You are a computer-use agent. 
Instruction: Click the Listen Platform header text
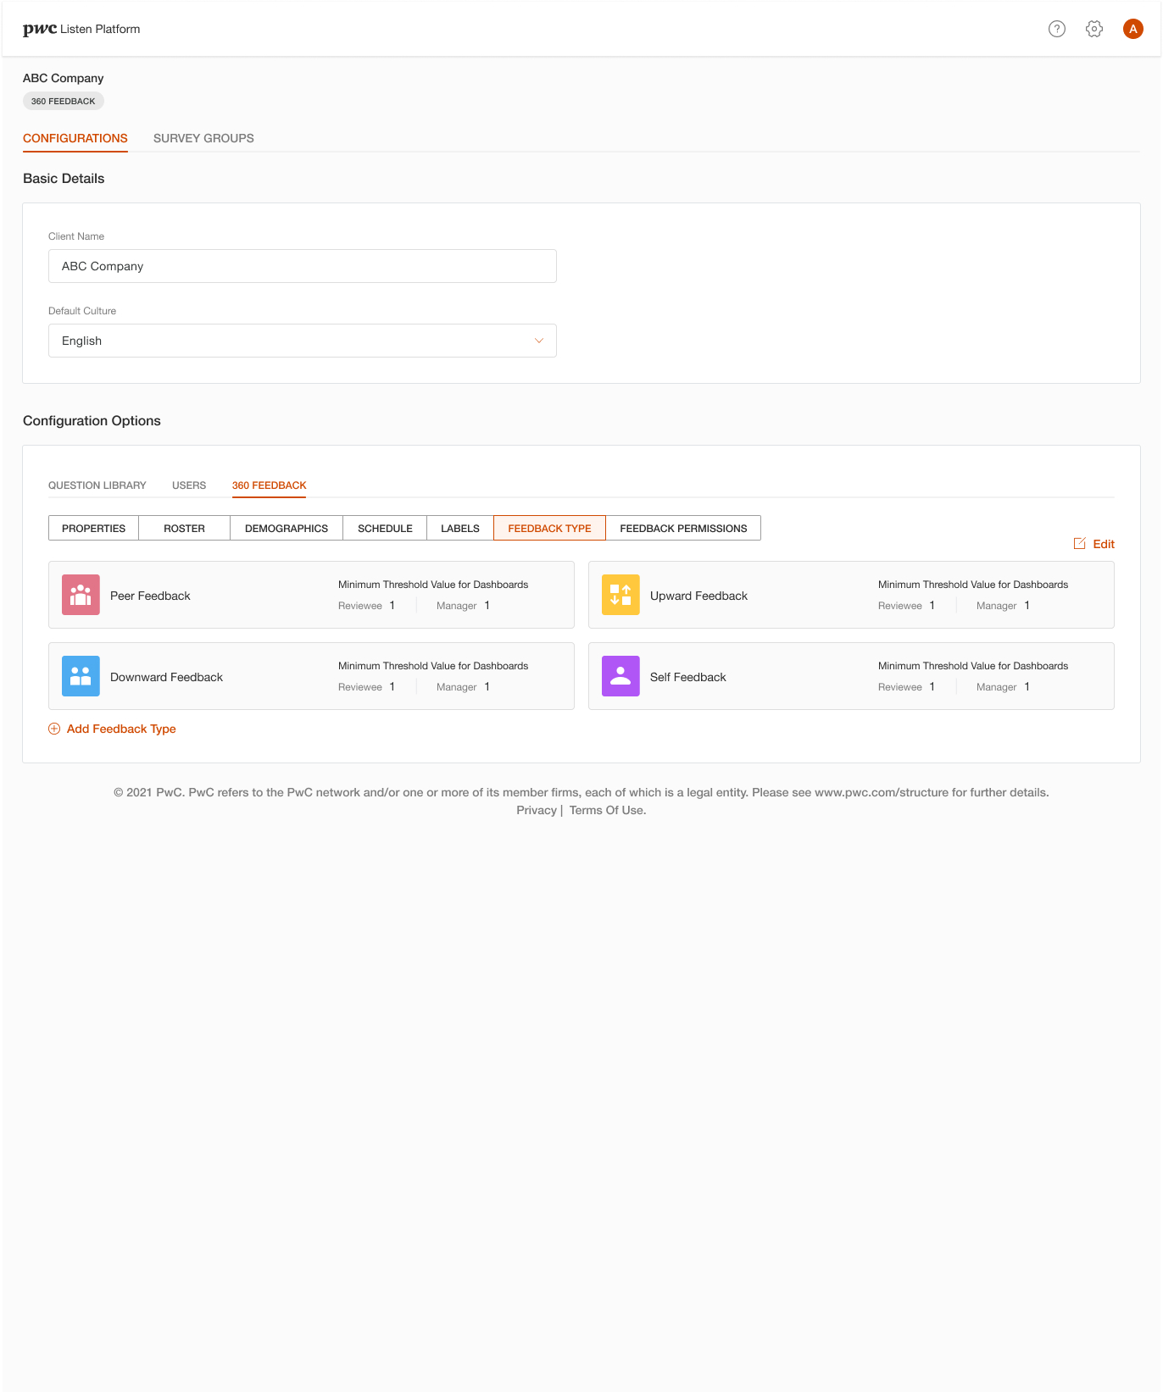100,29
